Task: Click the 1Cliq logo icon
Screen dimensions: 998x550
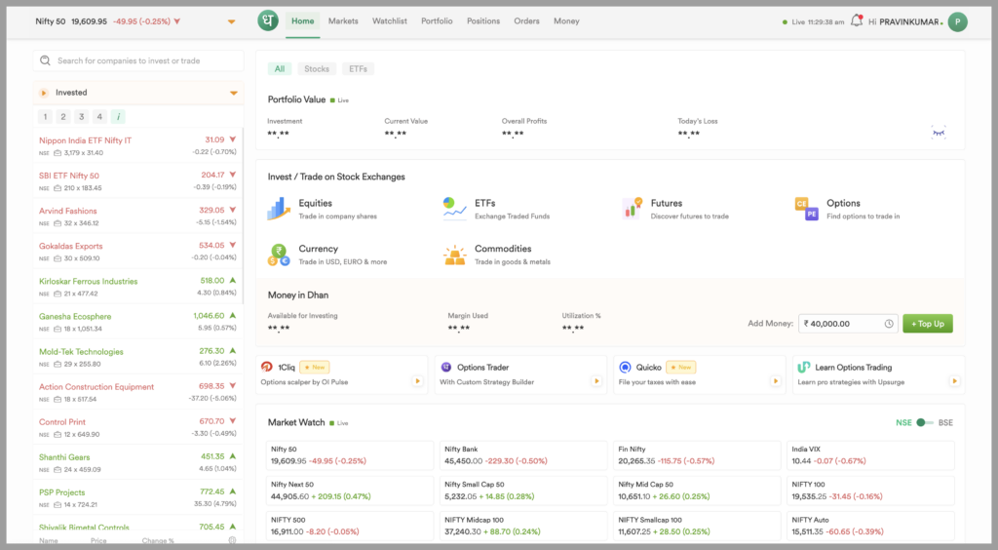Action: (x=267, y=367)
